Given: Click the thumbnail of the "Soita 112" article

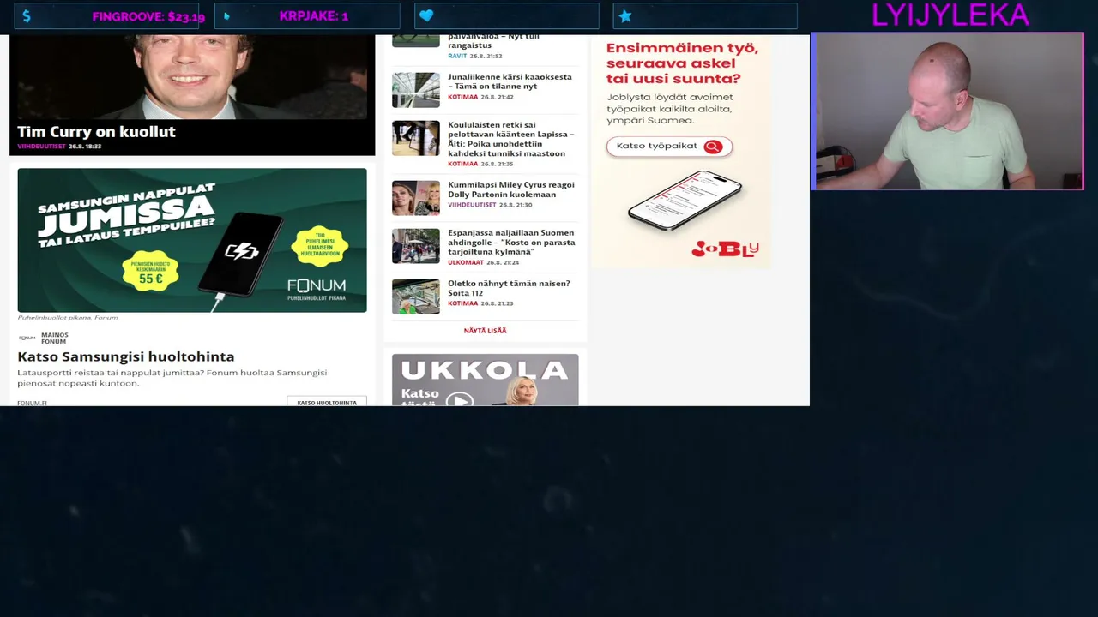Looking at the screenshot, I should 416,297.
